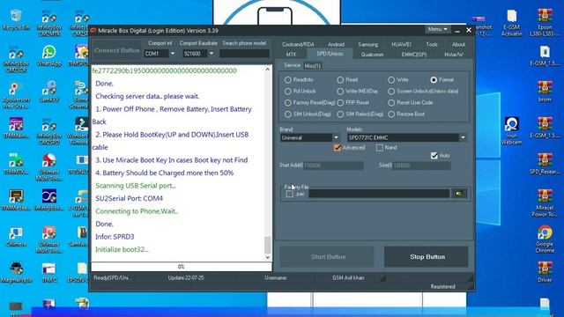Switch to the Android tab

336,45
